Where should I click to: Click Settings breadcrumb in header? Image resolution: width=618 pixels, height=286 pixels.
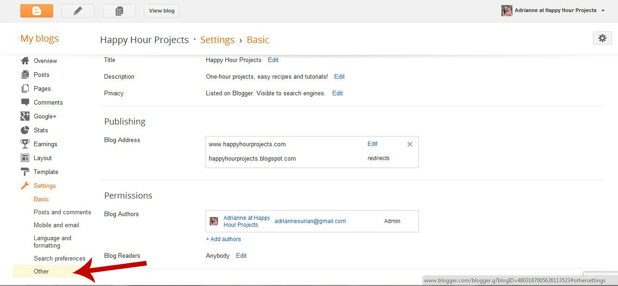point(217,40)
